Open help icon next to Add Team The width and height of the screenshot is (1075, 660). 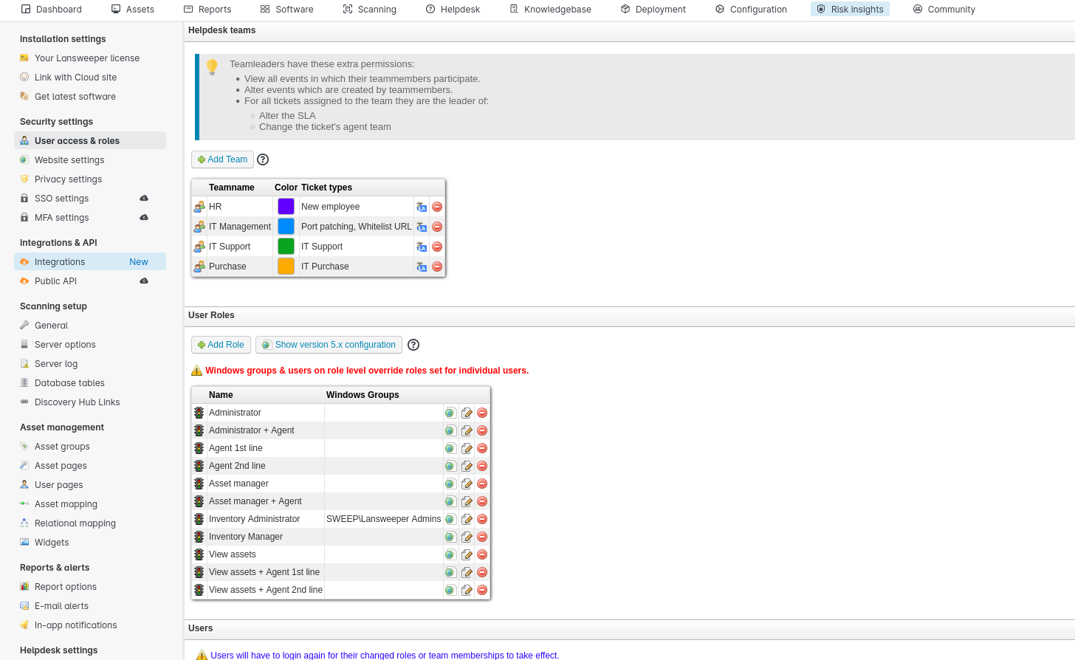coord(263,159)
